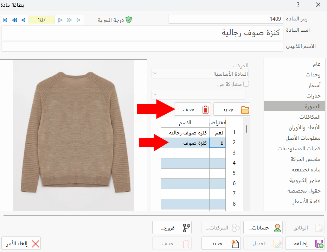327x252 pixels.
Task: Select row number 8 in images table
Action: click(x=234, y=204)
